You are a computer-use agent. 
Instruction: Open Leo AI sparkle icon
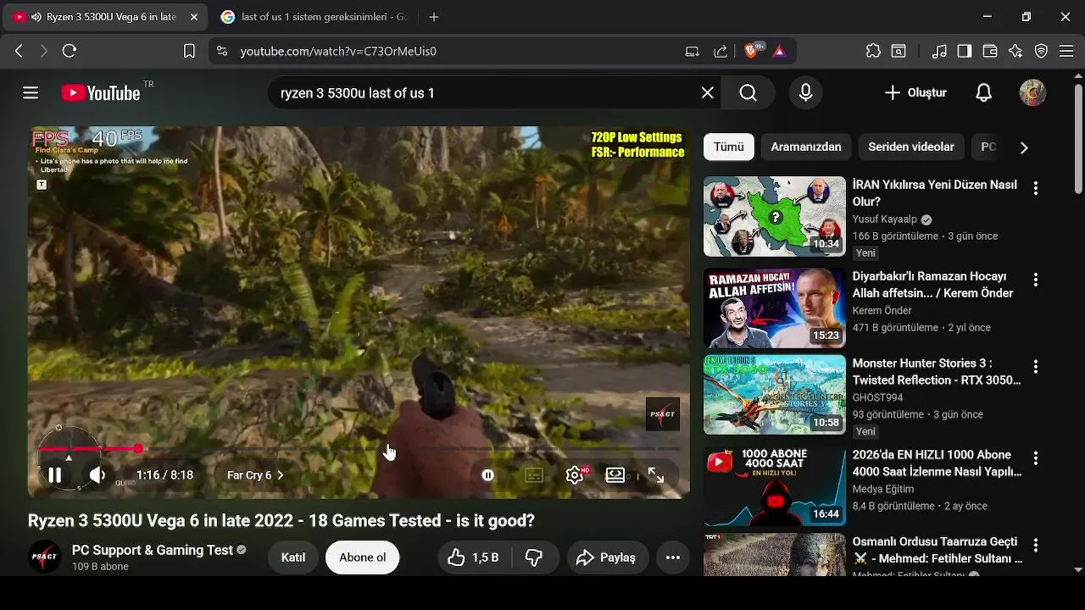pos(1015,51)
